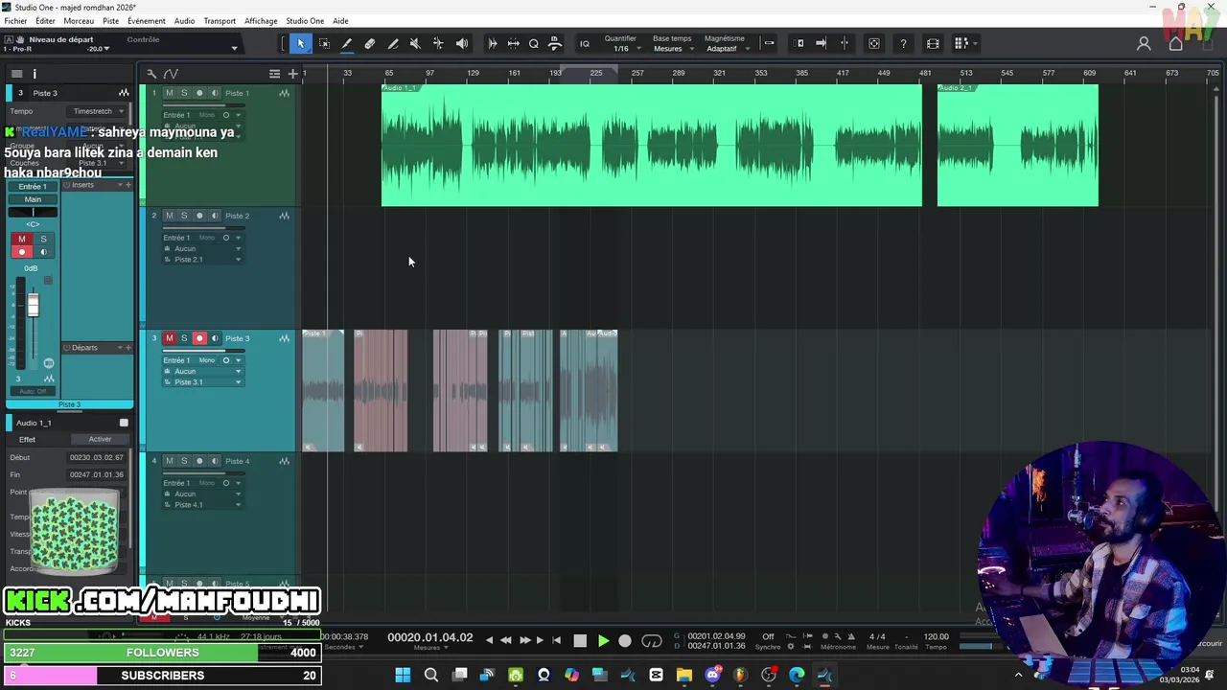Select the Eraser tool
This screenshot has width=1227, height=690.
click(370, 43)
